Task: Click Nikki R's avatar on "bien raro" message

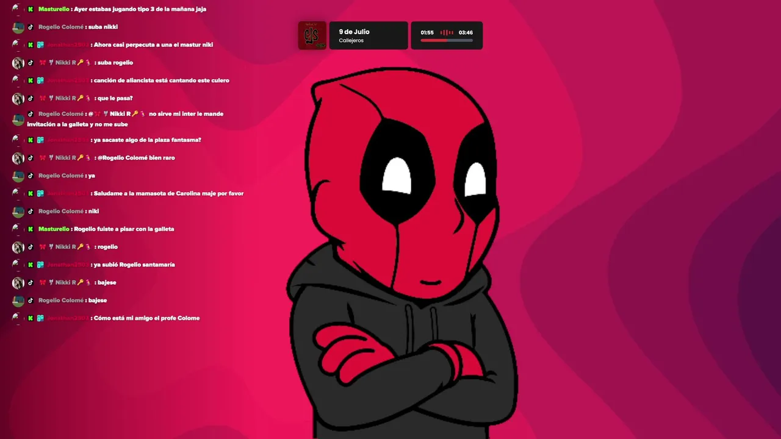Action: click(18, 159)
